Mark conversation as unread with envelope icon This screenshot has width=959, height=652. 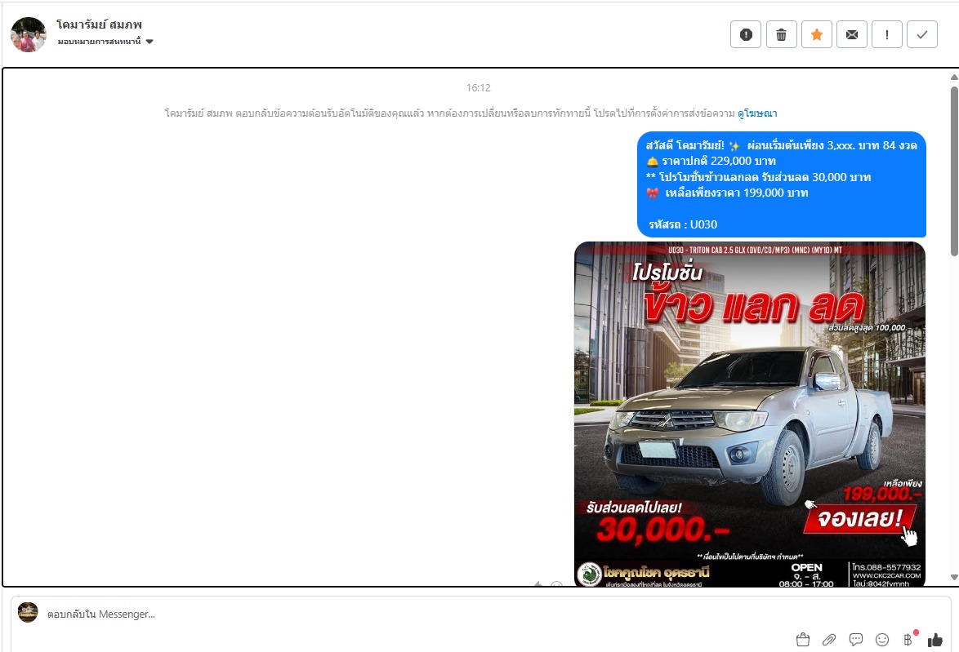click(851, 34)
